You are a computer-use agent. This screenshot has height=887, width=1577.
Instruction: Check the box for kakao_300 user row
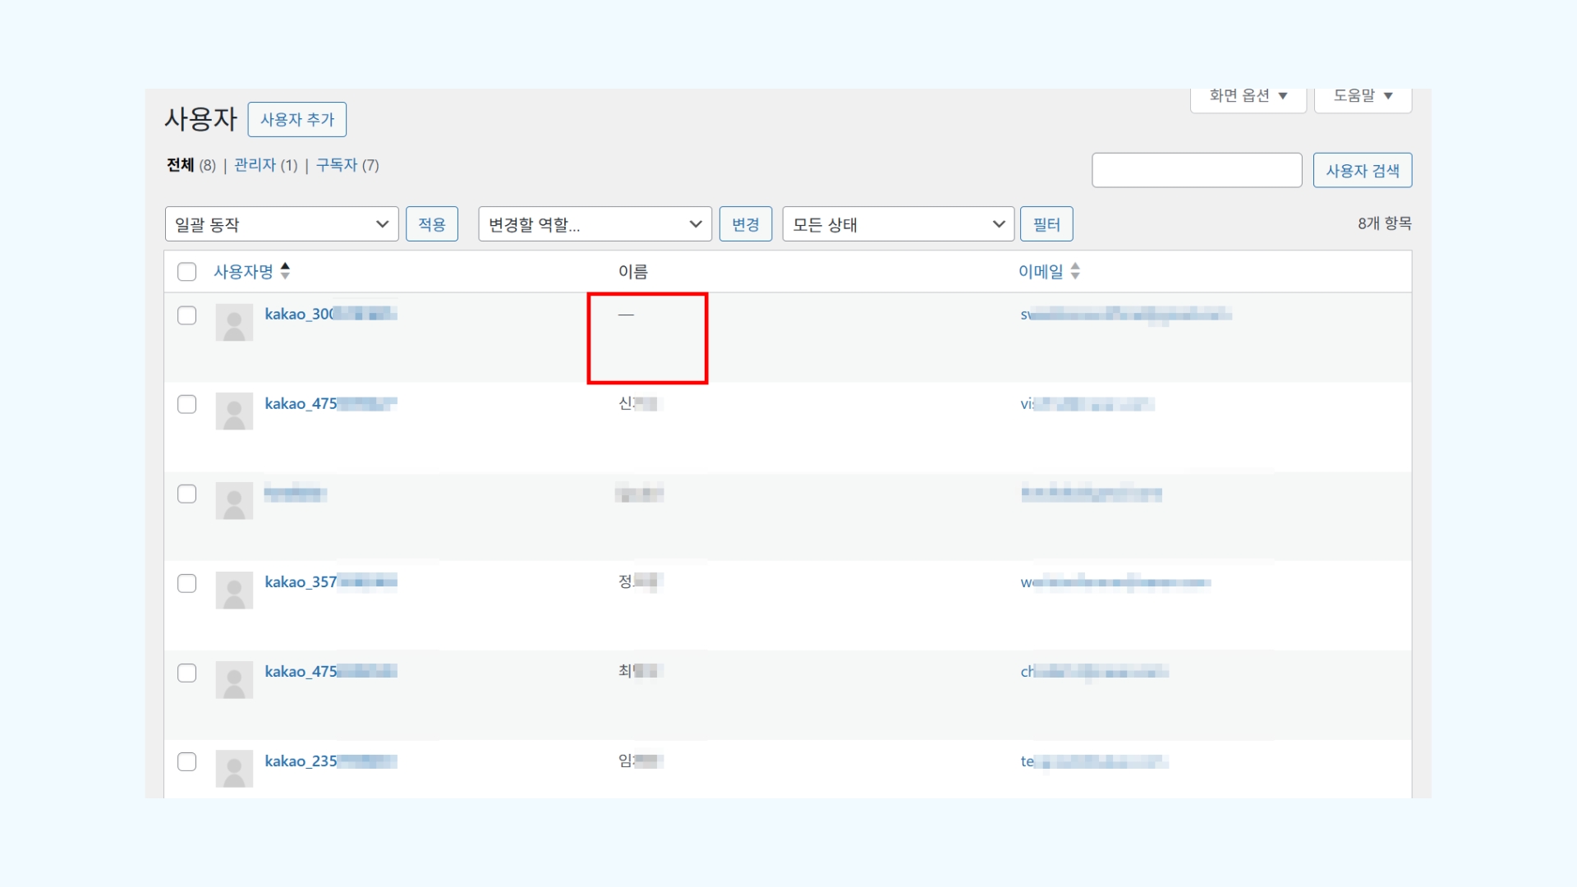[x=187, y=315]
